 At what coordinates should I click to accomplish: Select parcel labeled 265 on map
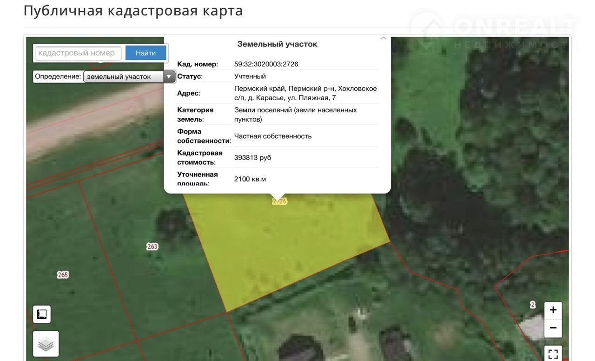point(63,275)
